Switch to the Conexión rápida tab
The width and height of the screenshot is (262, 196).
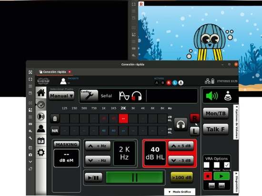[x=55, y=72]
